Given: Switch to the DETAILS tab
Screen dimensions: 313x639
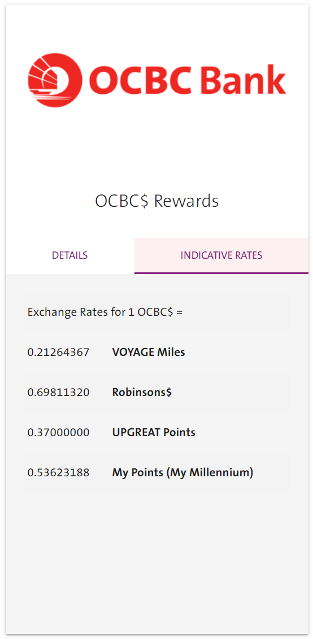Looking at the screenshot, I should click(x=69, y=255).
